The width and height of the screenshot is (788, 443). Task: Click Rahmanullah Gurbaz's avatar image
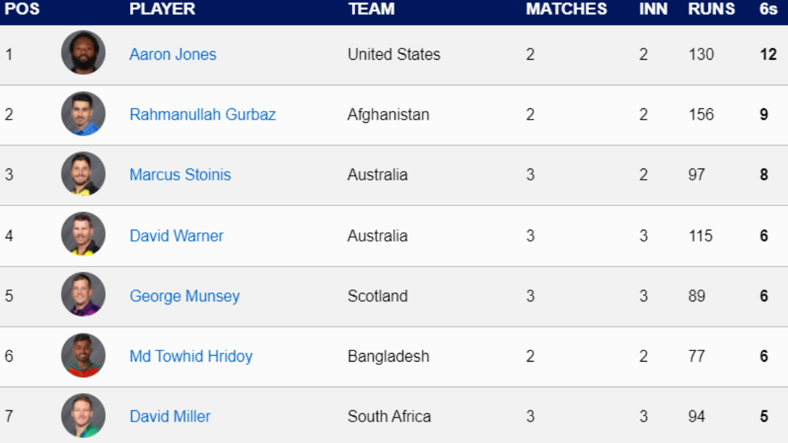83,114
